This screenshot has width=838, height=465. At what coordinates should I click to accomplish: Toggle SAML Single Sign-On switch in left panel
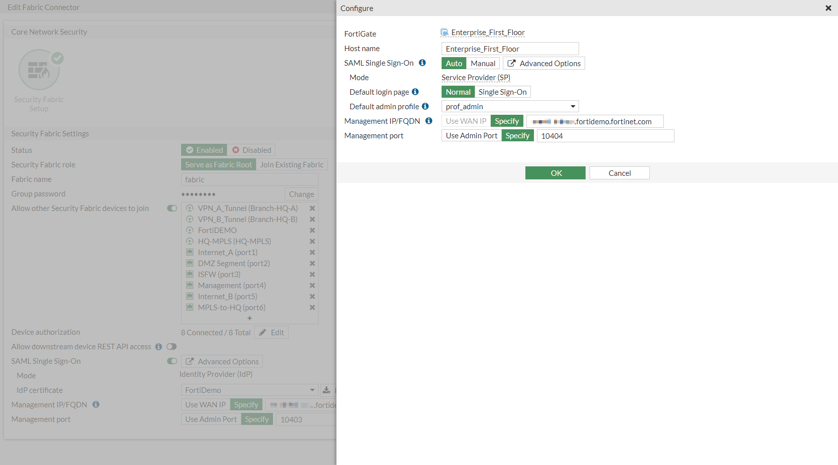(x=172, y=361)
